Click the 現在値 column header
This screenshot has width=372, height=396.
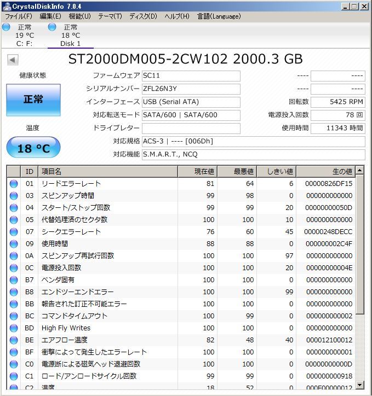198,172
